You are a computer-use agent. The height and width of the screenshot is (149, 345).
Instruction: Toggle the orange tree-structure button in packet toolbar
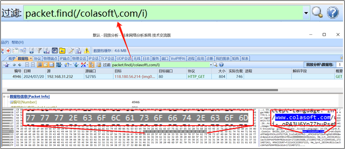(92, 65)
